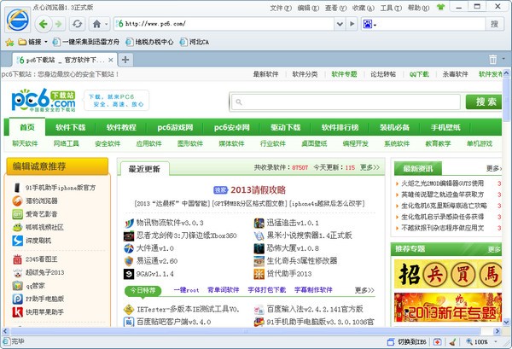
Task: Open the 帮助 menu
Action: 418,8
